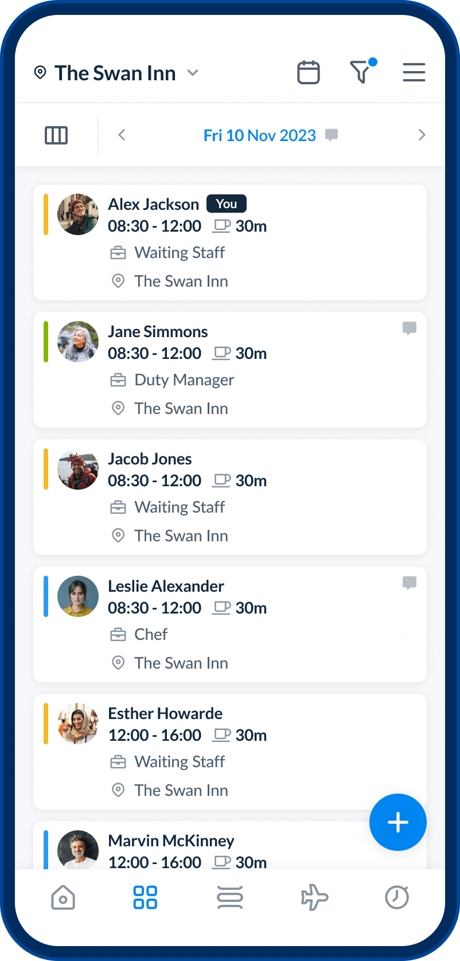
Task: Open the Home tab in bottom navigation
Action: click(x=63, y=897)
